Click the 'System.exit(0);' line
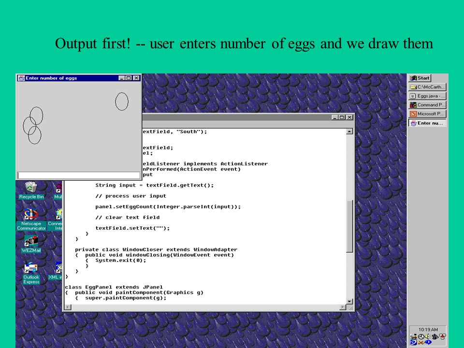The image size is (464, 348). coord(120,261)
